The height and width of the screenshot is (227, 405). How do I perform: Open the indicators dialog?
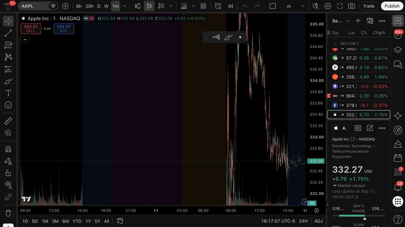[184, 6]
